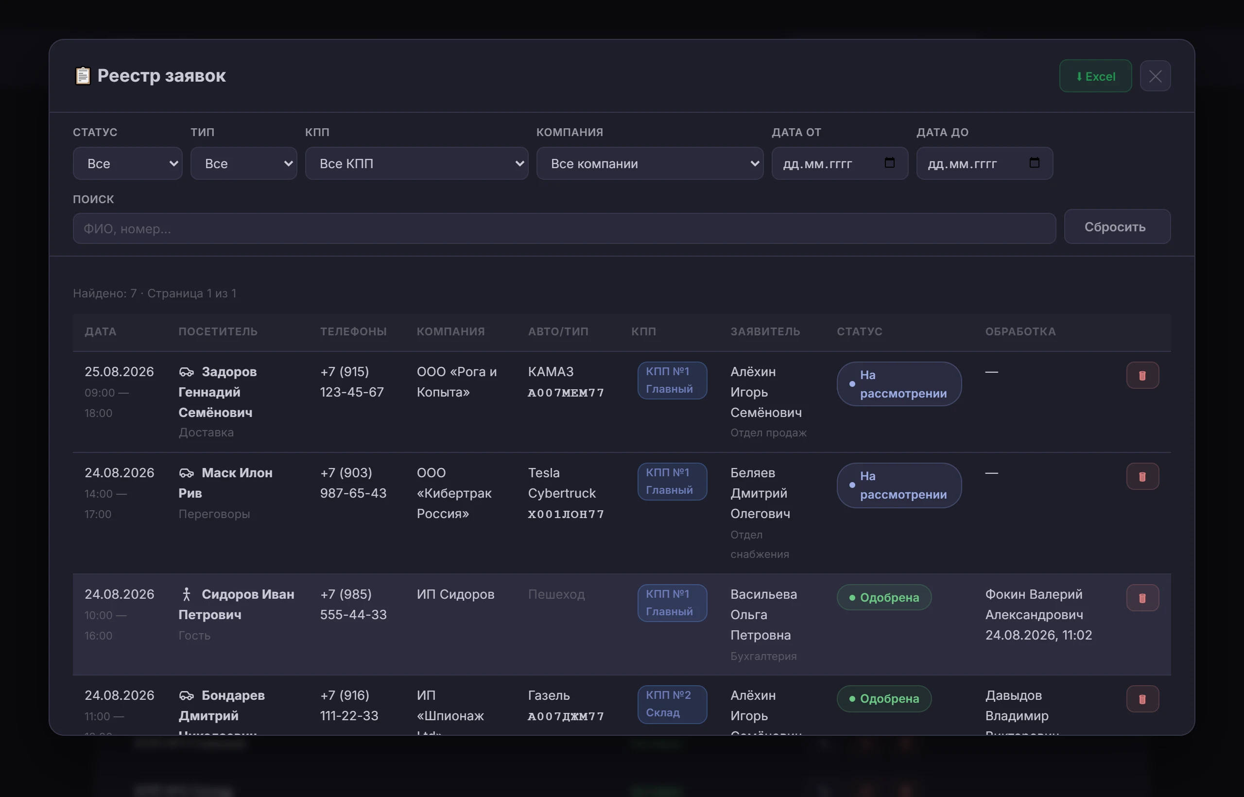Click На рассмотрении badge in Задоров row

click(899, 384)
